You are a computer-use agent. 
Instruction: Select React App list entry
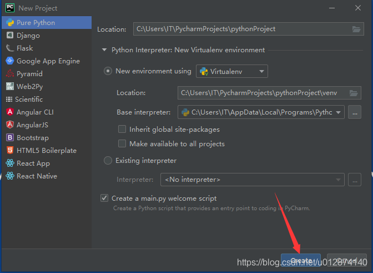pos(47,163)
